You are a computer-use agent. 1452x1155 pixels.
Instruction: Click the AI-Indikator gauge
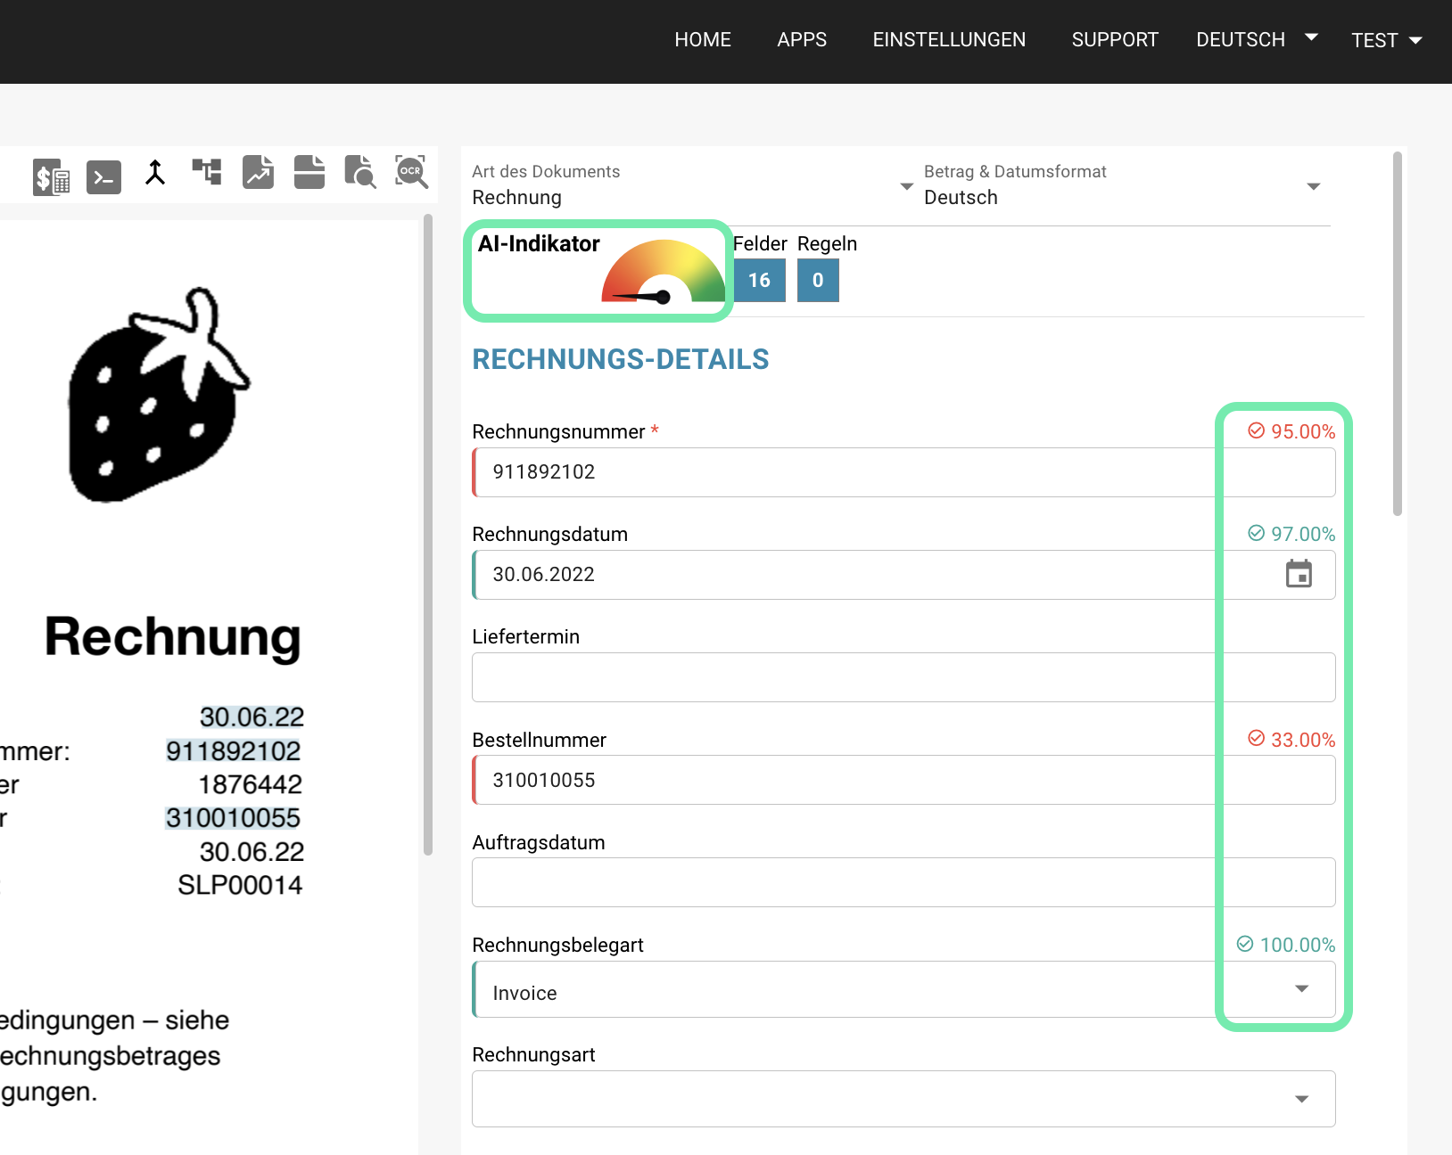click(663, 273)
